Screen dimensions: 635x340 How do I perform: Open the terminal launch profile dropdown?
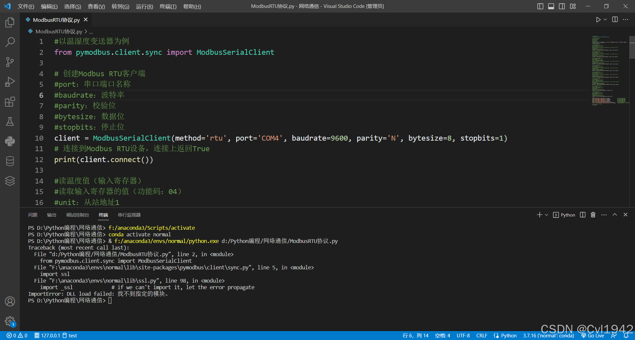pos(546,215)
